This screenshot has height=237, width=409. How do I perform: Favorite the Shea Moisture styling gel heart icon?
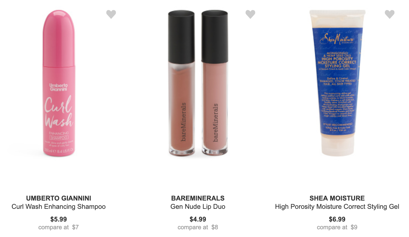coord(390,14)
